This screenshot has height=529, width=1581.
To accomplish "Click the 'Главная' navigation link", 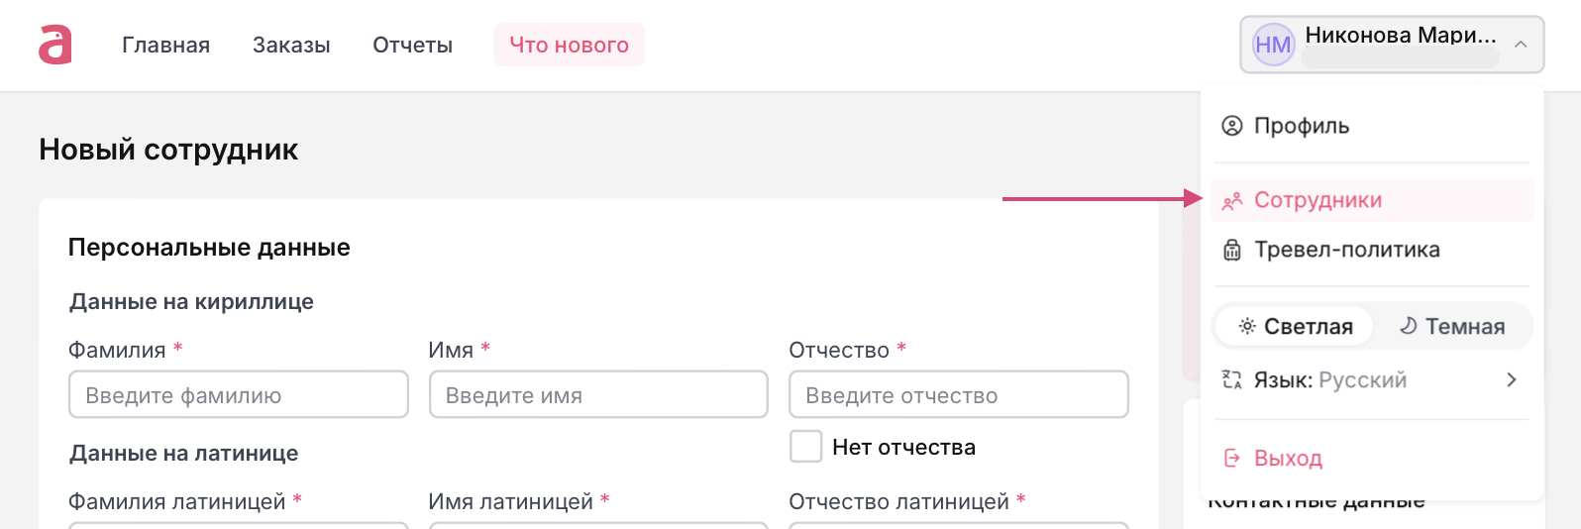I will tap(165, 45).
